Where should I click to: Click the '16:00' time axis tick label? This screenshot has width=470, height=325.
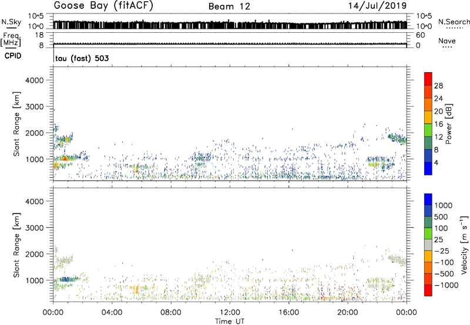[x=288, y=313]
